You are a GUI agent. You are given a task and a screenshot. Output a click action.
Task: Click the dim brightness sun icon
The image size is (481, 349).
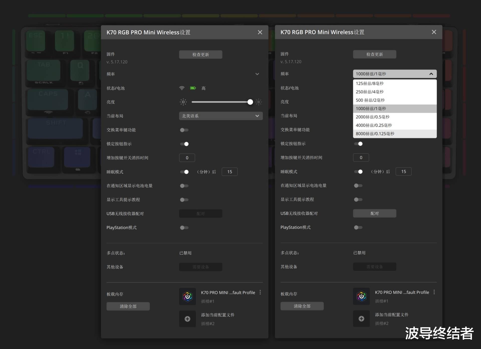[183, 102]
